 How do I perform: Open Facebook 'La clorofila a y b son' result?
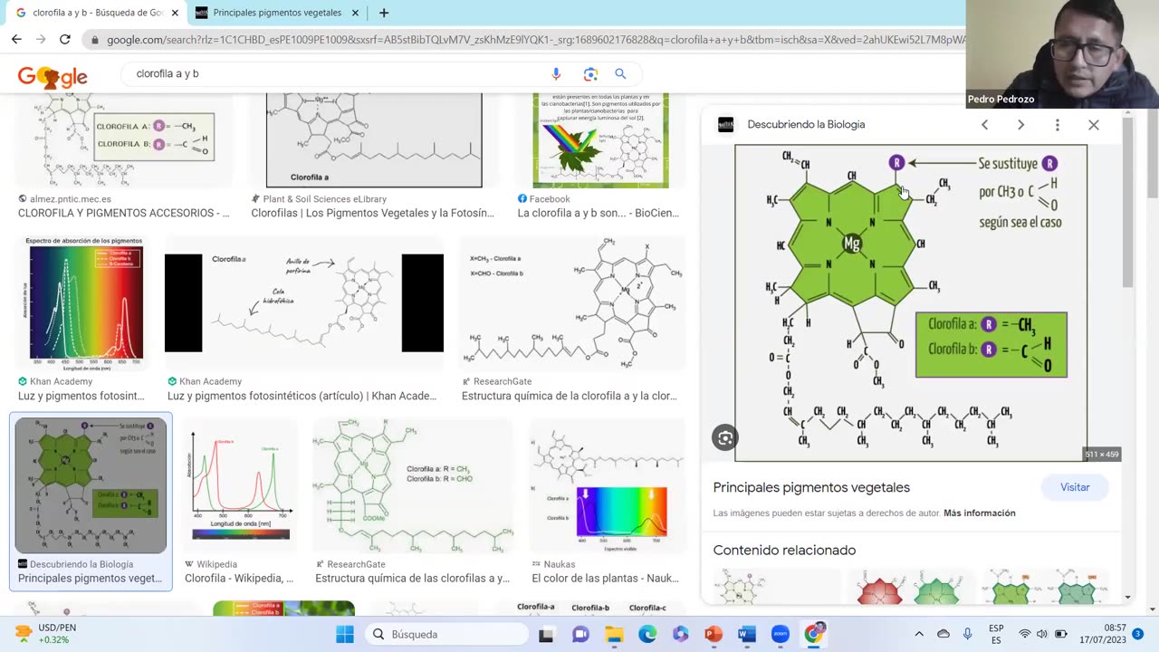point(598,214)
